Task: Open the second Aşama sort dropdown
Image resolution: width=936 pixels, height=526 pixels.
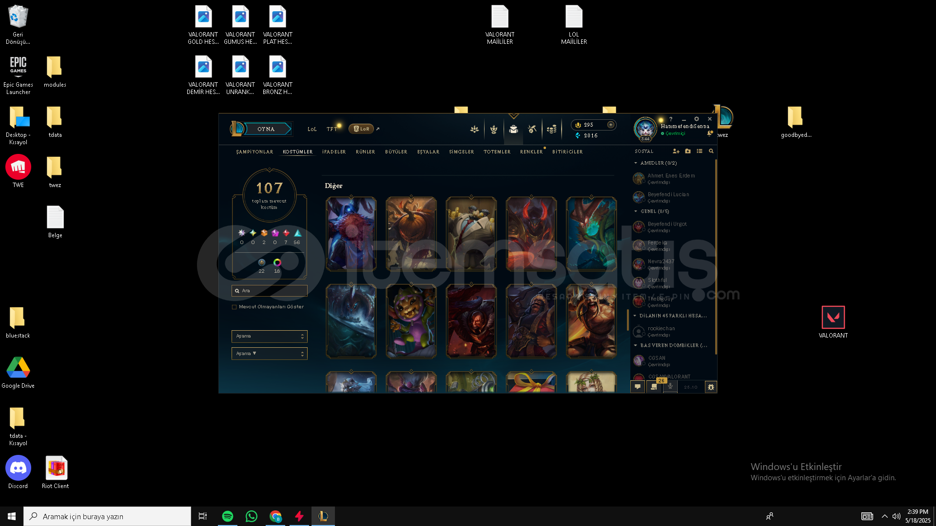Action: point(269,354)
